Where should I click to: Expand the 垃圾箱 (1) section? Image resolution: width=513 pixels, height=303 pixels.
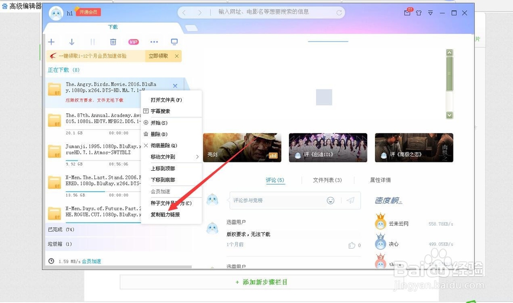coord(60,244)
